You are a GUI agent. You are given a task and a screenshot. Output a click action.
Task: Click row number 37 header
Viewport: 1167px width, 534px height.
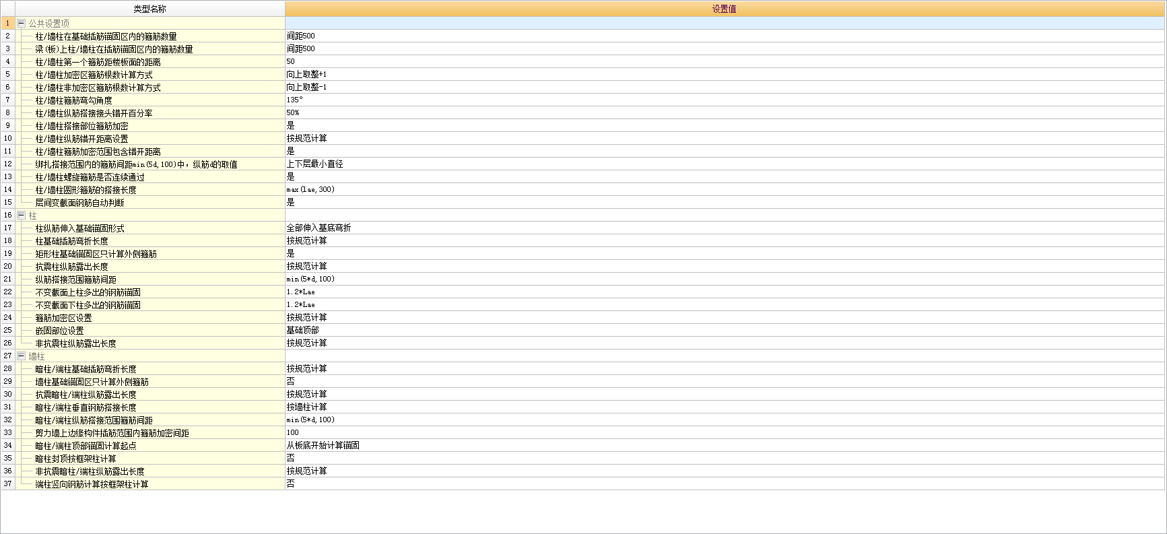(x=8, y=483)
